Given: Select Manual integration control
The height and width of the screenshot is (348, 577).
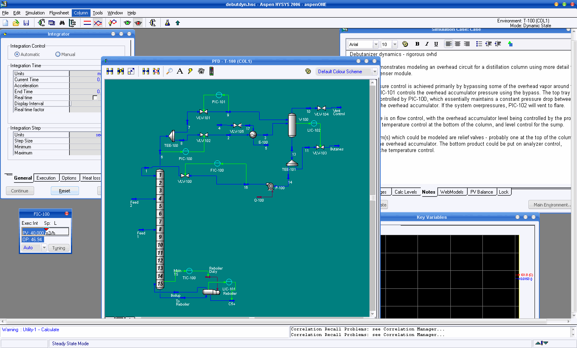Looking at the screenshot, I should click(65, 54).
